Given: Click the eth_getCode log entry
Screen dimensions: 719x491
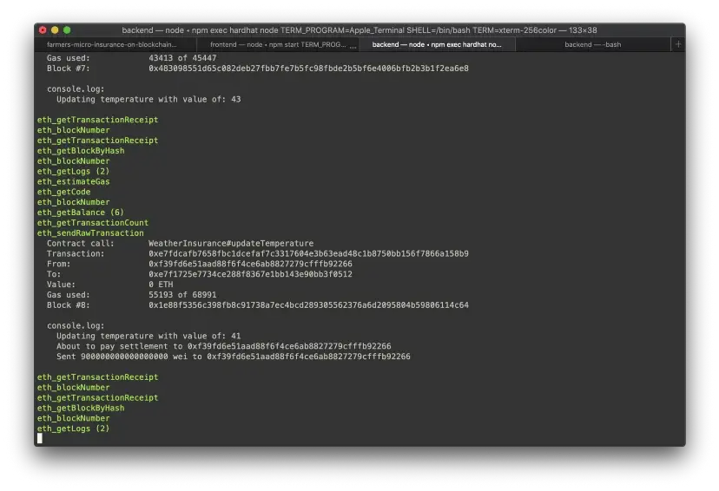Looking at the screenshot, I should coord(63,193).
